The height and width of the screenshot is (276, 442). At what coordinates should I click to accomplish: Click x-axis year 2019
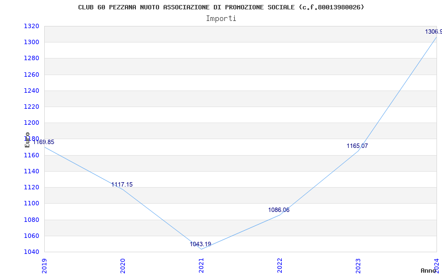pos(44,266)
